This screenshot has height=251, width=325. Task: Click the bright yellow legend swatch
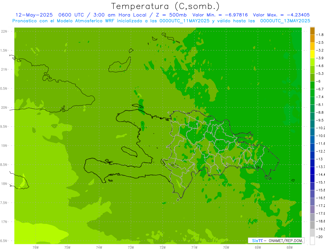[x=312, y=54]
